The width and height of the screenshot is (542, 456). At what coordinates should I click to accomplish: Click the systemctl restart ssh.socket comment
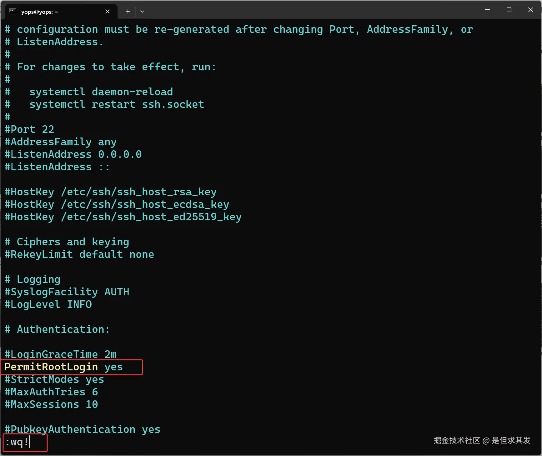[x=104, y=104]
